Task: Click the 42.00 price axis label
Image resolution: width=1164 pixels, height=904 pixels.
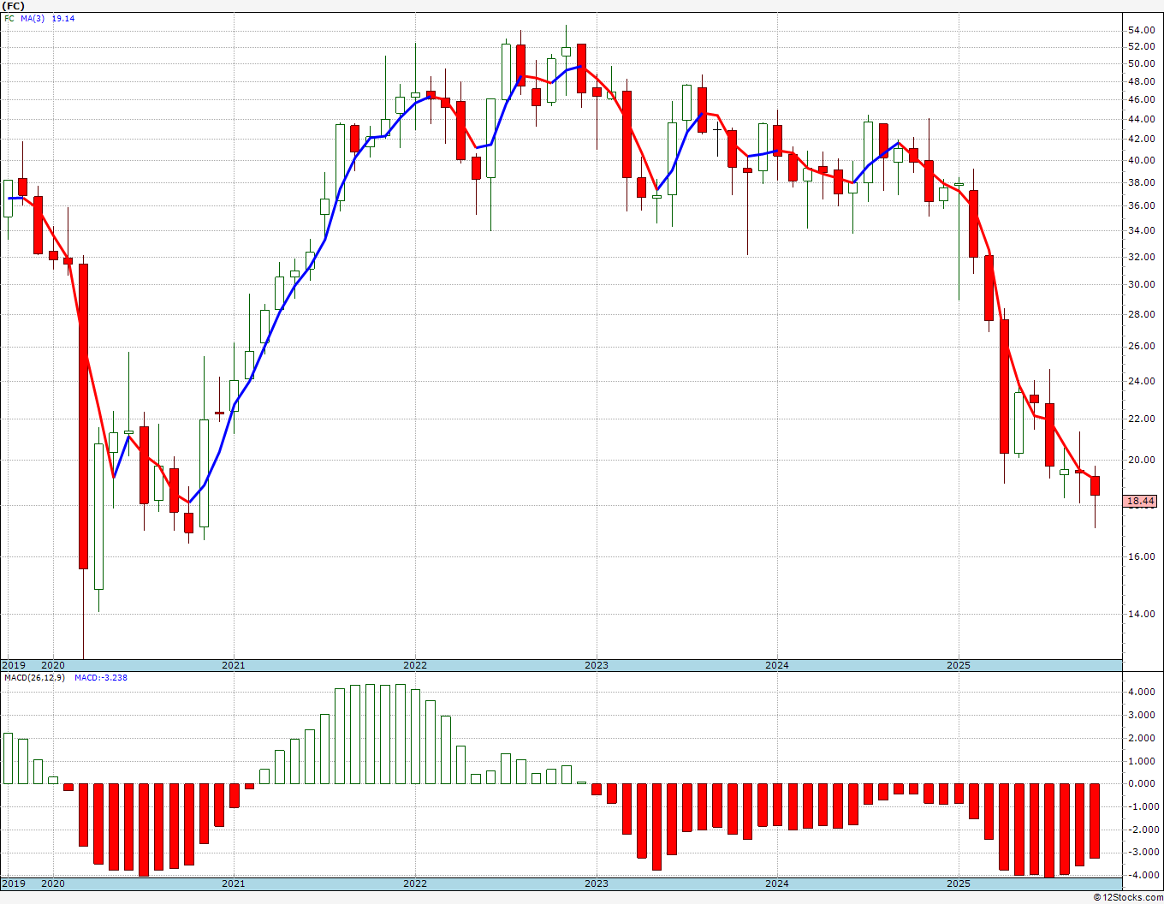Action: [x=1141, y=140]
